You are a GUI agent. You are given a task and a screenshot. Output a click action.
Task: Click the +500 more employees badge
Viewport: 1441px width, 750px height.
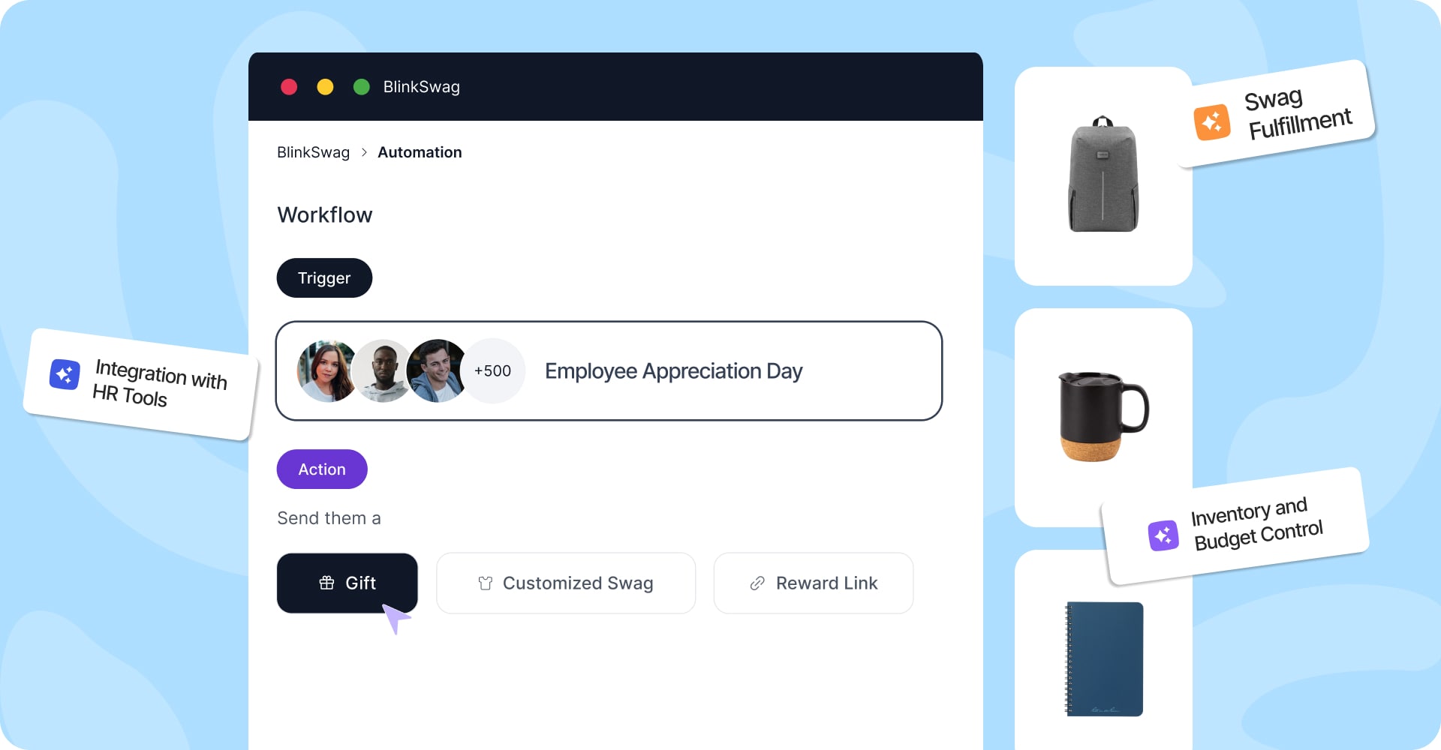492,371
